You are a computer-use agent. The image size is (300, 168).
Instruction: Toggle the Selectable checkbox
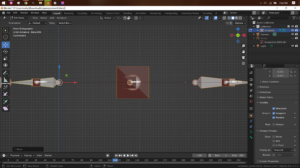point(273,108)
